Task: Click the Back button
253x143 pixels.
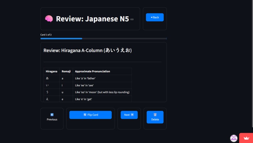Action: point(155,17)
